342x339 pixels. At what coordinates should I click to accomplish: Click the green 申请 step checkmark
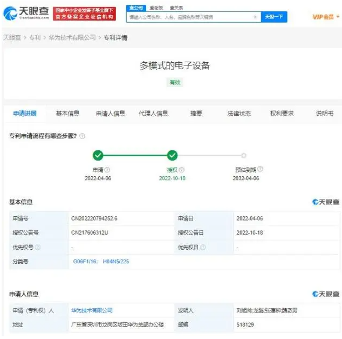click(x=98, y=155)
